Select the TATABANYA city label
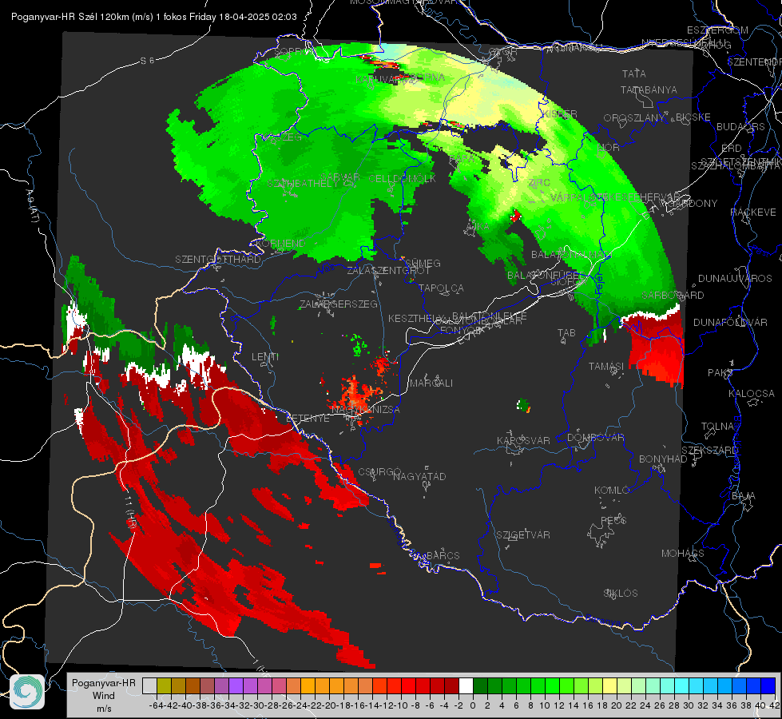 [x=649, y=90]
